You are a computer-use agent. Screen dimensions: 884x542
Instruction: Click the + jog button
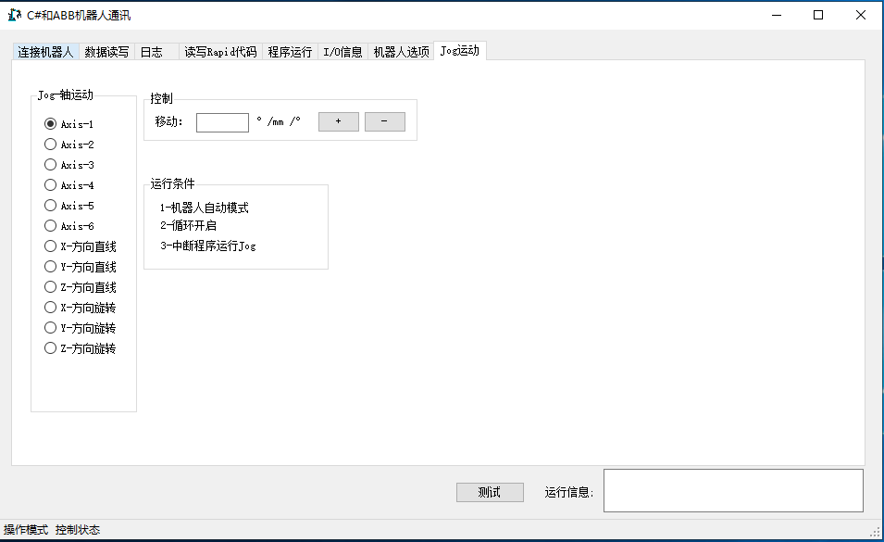click(338, 120)
